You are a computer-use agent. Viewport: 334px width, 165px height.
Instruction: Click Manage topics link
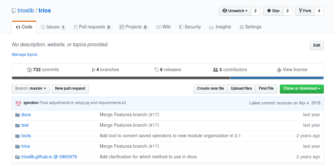pos(25,55)
